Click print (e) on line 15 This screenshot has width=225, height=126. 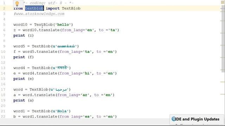pyautogui.click(x=24, y=79)
